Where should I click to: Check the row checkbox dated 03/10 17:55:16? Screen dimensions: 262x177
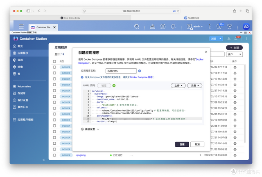pos(54,96)
